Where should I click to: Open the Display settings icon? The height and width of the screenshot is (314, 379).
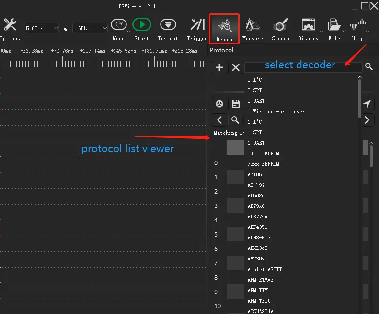coord(308,24)
